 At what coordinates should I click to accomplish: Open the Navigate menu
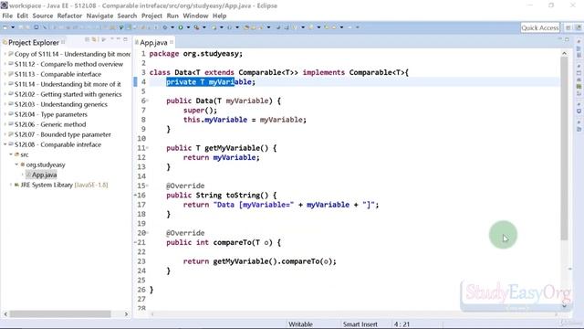click(x=99, y=16)
